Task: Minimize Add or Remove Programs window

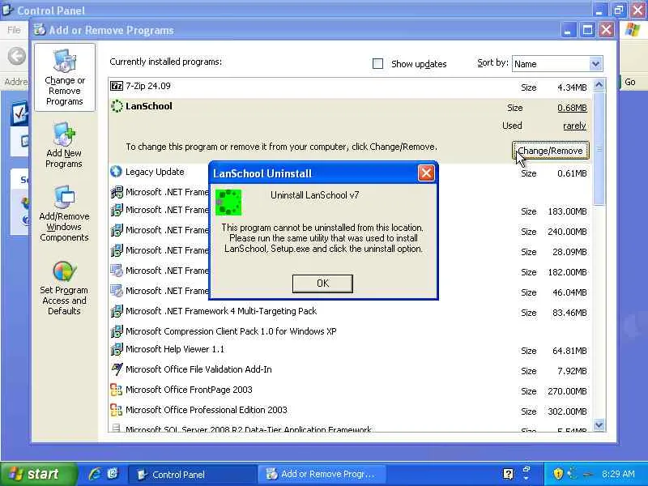Action: [568, 30]
